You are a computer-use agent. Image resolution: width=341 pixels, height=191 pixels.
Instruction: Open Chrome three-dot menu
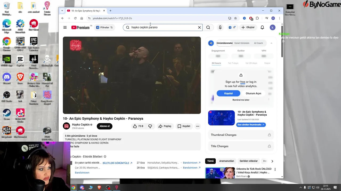279,18
